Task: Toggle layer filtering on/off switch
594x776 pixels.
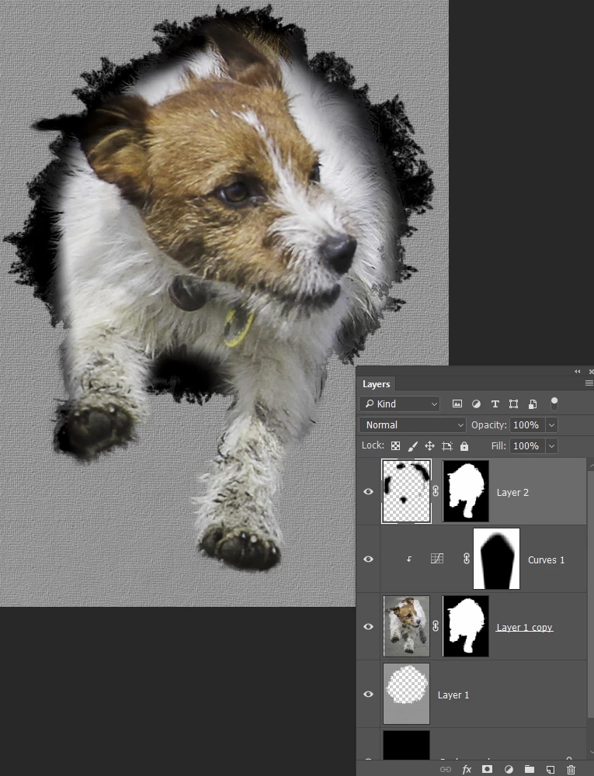Action: (x=554, y=404)
